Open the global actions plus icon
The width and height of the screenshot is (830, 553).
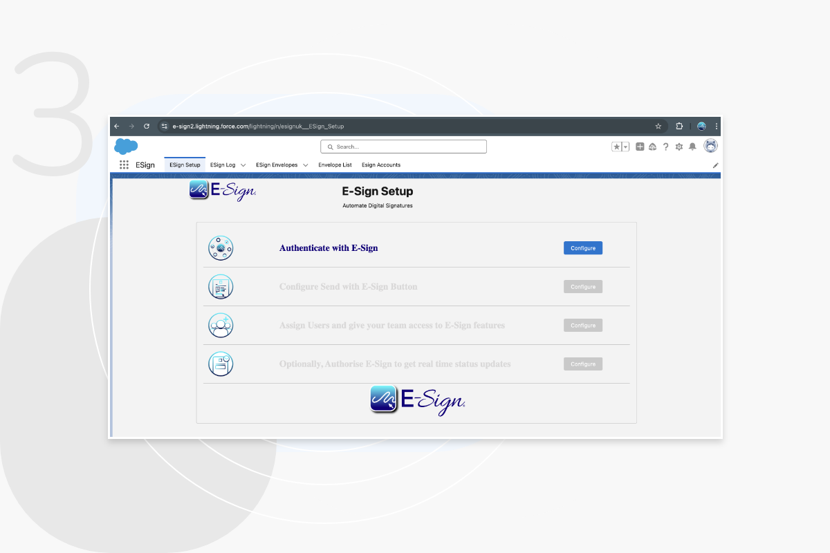(640, 147)
